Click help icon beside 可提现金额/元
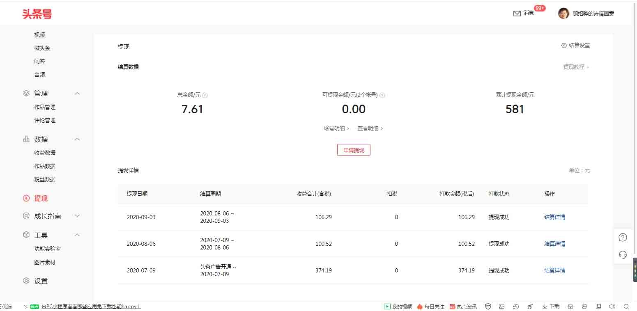Screen dimensions: 637x311 382,95
